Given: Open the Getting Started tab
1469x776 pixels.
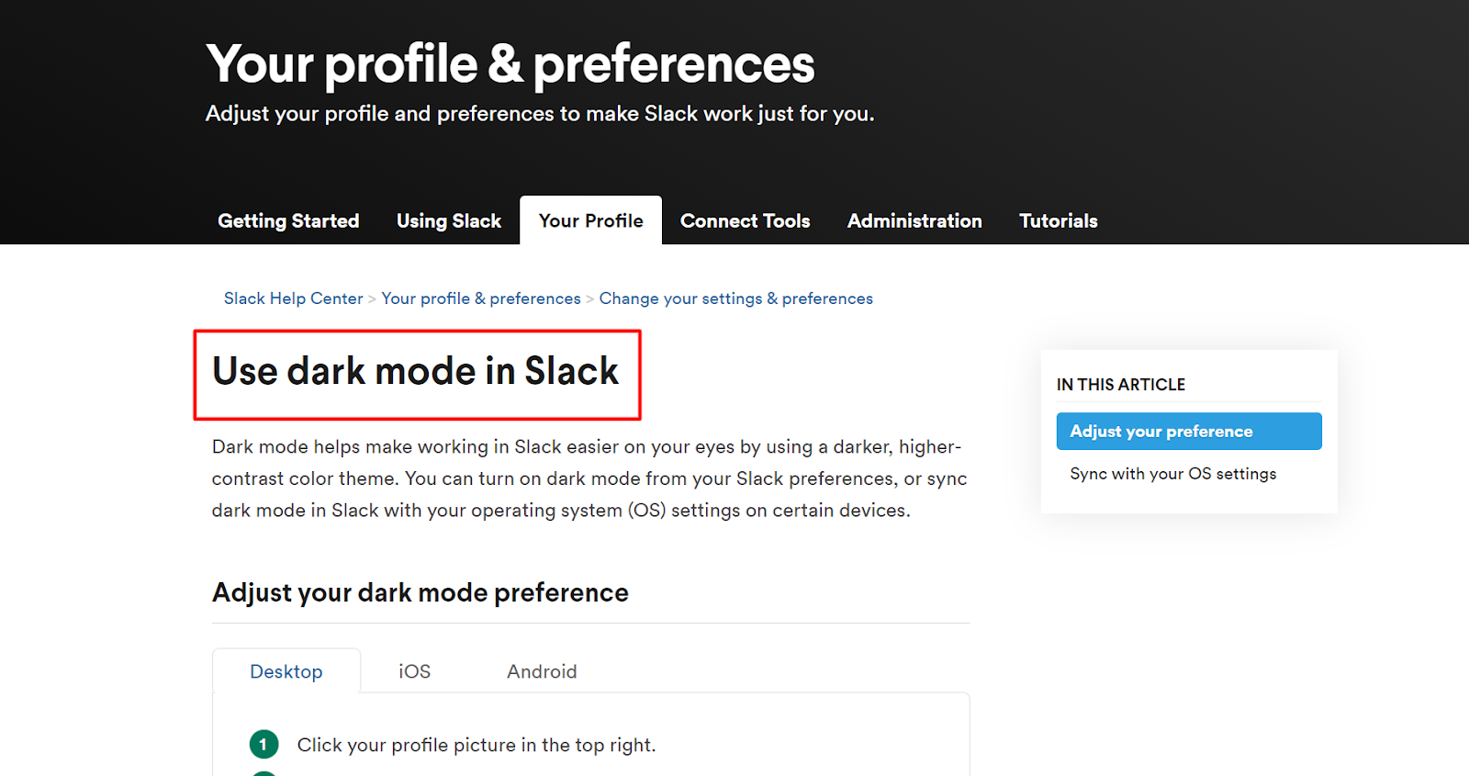Looking at the screenshot, I should pyautogui.click(x=288, y=221).
